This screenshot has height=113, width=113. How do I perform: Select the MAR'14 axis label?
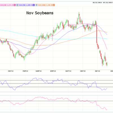pyautogui.click(x=39, y=71)
